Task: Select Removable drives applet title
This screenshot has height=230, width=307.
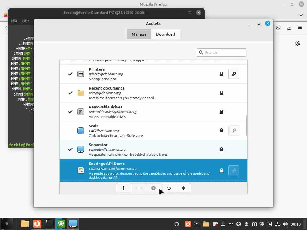Action: click(106, 107)
